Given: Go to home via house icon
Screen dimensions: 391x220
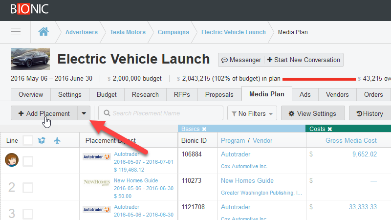Looking at the screenshot, I should pos(43,32).
